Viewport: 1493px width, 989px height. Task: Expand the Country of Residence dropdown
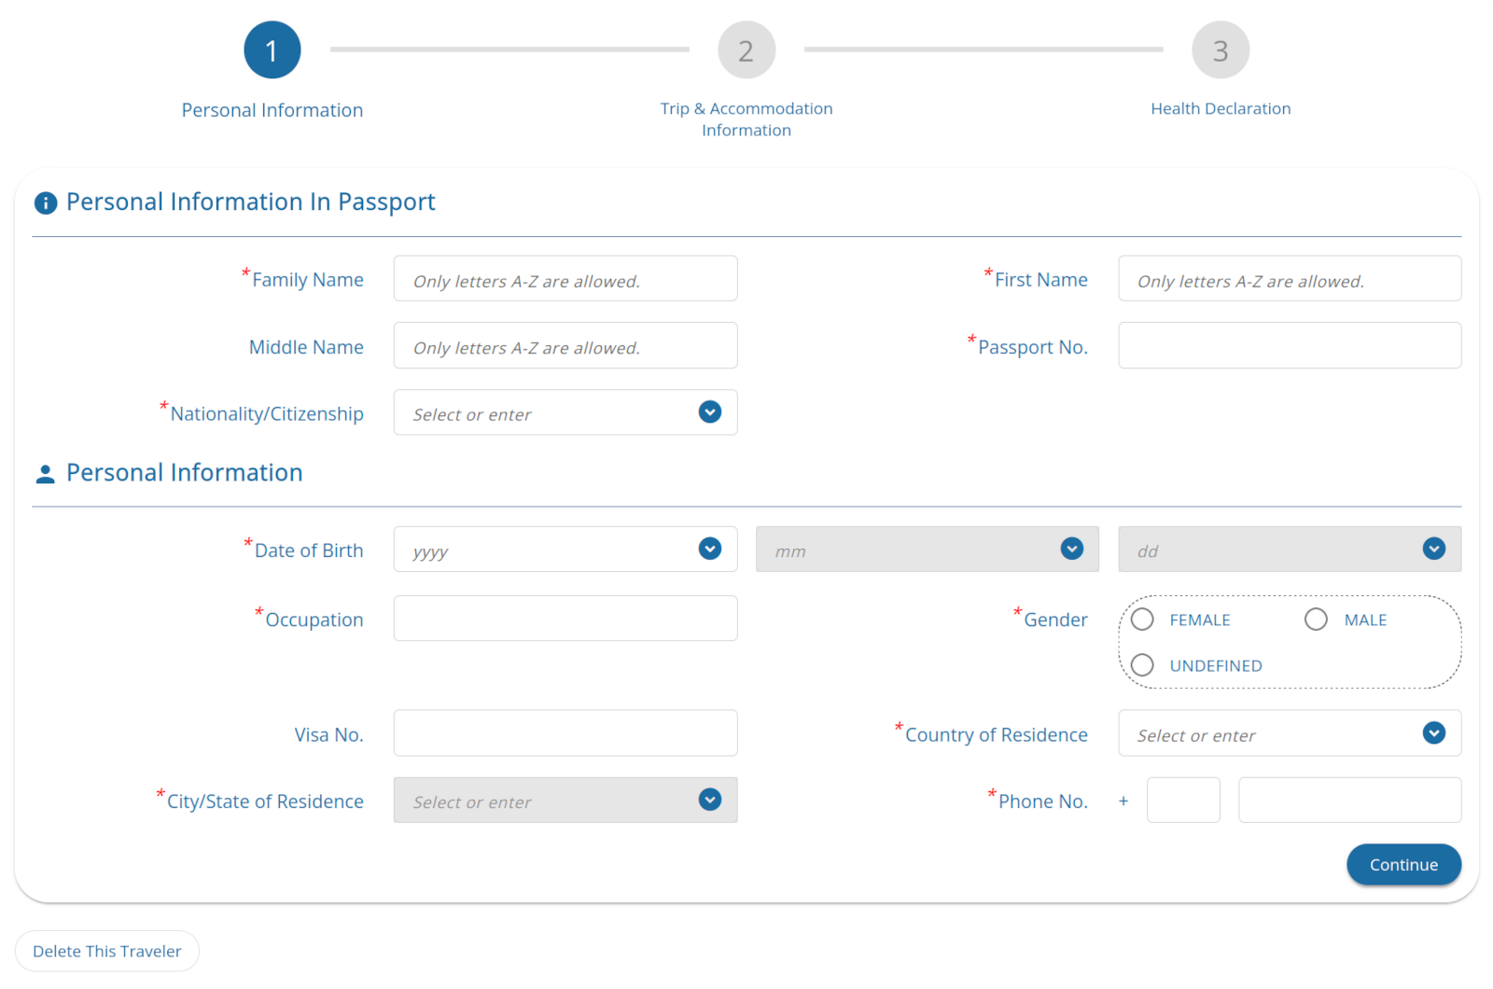coord(1289,734)
